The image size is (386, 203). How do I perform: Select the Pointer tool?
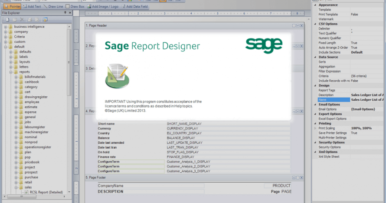[12, 6]
